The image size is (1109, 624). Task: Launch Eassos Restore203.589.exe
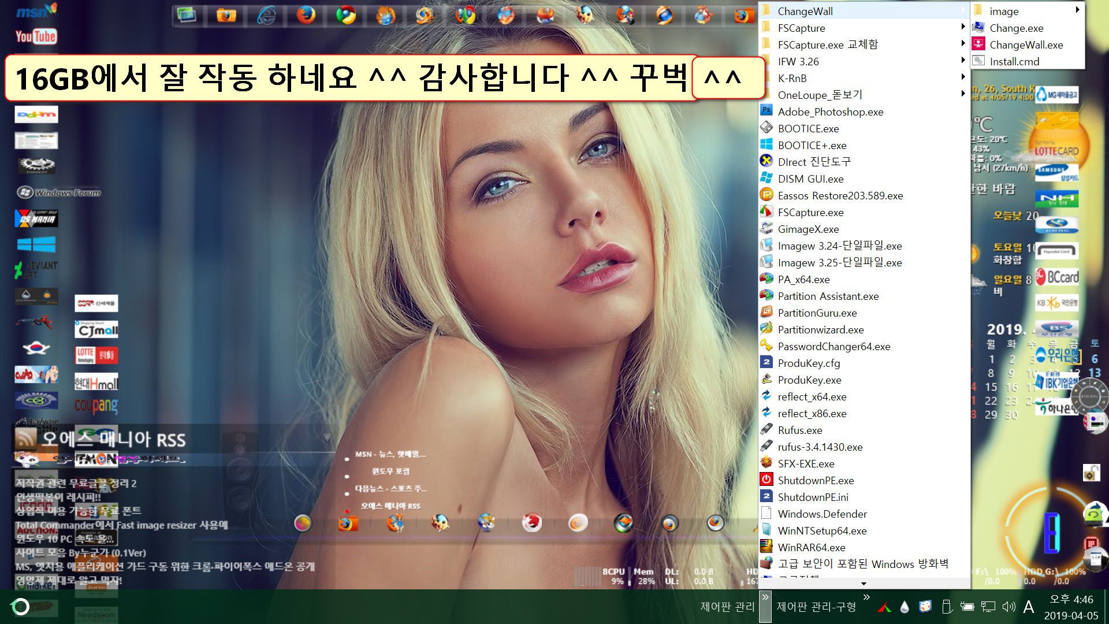pos(864,195)
